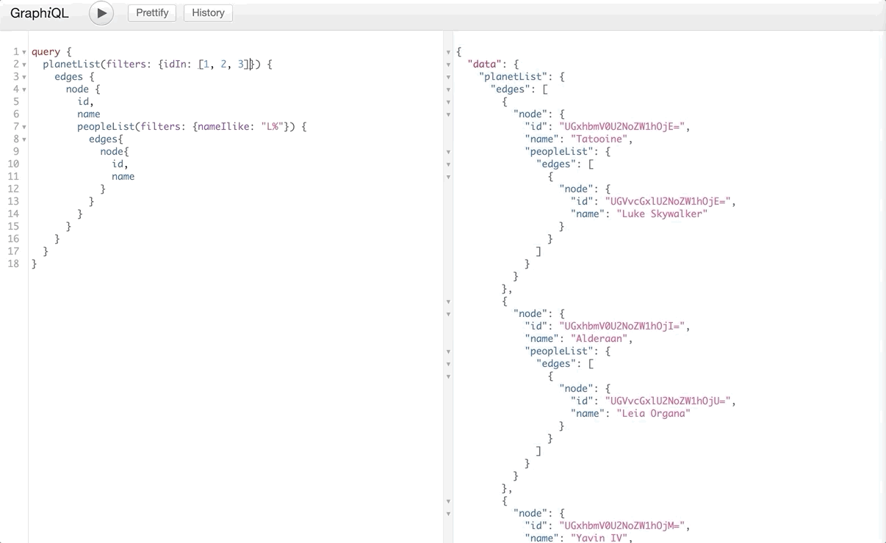Click the id field on line 10

point(118,164)
